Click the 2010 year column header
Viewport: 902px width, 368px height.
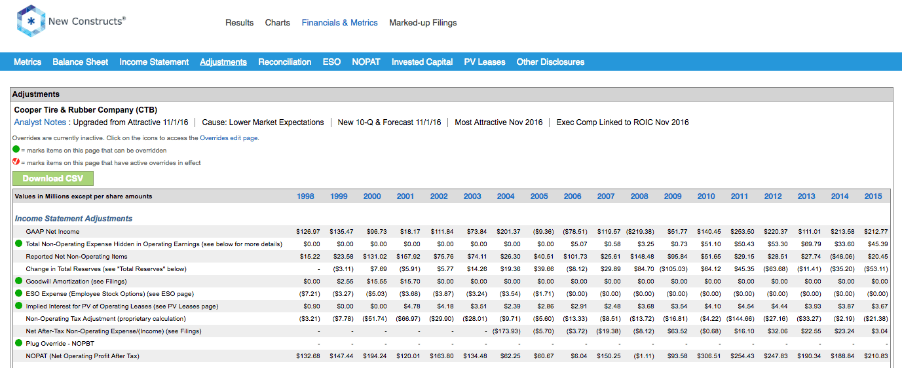(706, 196)
